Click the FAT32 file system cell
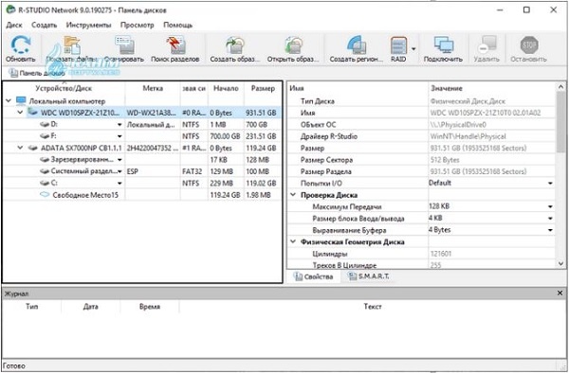Screen dimensions: 569x373 pos(192,171)
